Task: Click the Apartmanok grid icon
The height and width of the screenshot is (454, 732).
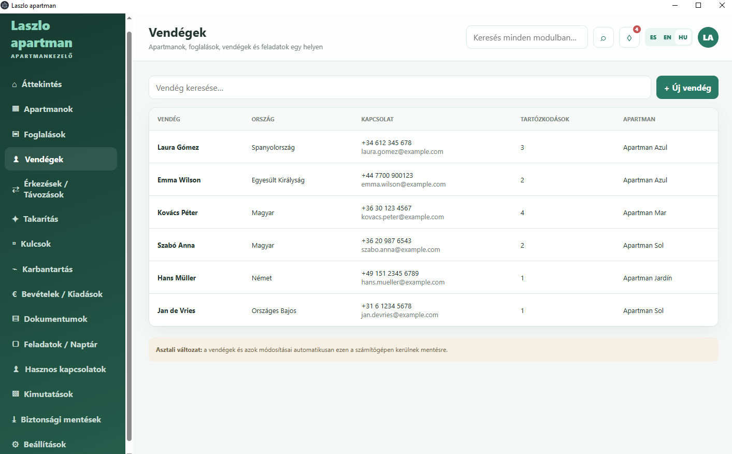Action: [16, 109]
